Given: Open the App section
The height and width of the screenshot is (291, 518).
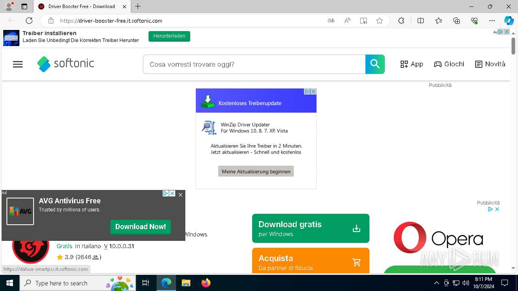Looking at the screenshot, I should click(412, 64).
